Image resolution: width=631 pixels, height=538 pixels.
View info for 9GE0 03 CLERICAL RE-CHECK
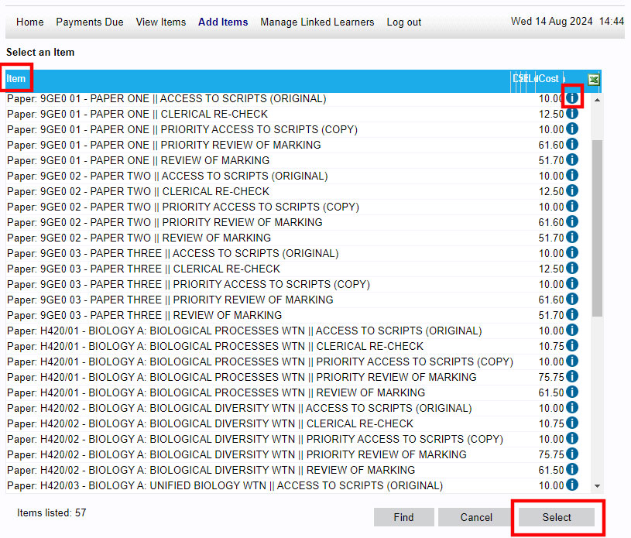tap(571, 269)
